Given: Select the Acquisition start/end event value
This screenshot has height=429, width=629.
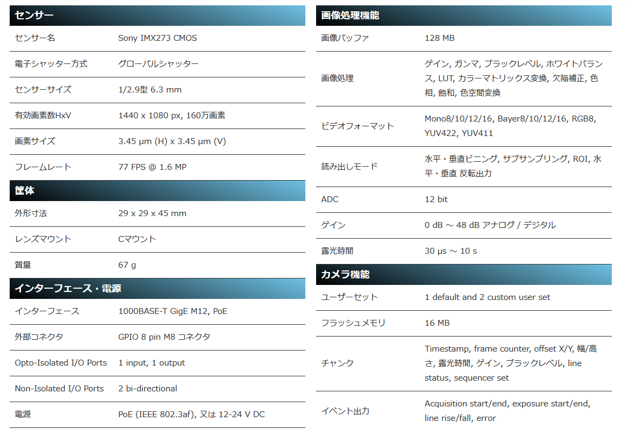Looking at the screenshot, I should tap(508, 411).
